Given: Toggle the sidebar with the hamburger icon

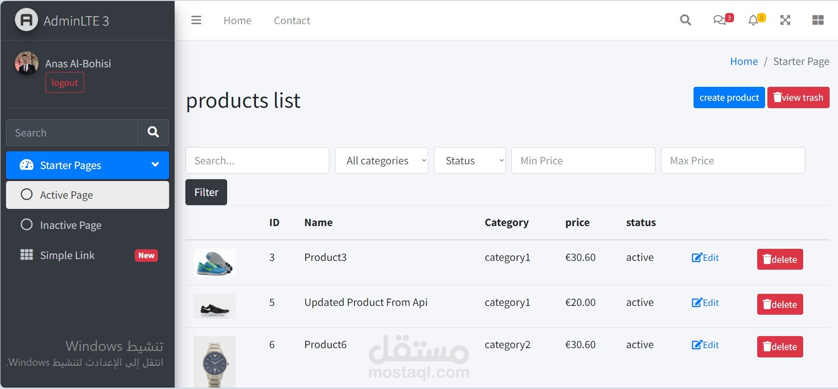Looking at the screenshot, I should coord(196,20).
